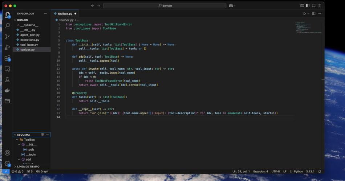The width and height of the screenshot is (345, 181).
Task: Click Git Graph in the status bar
Action: click(x=42, y=172)
